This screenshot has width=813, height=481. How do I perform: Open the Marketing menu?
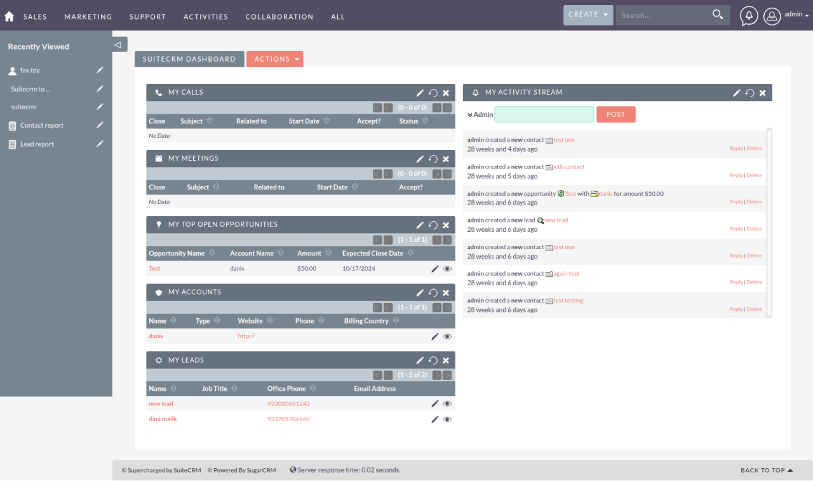88,17
